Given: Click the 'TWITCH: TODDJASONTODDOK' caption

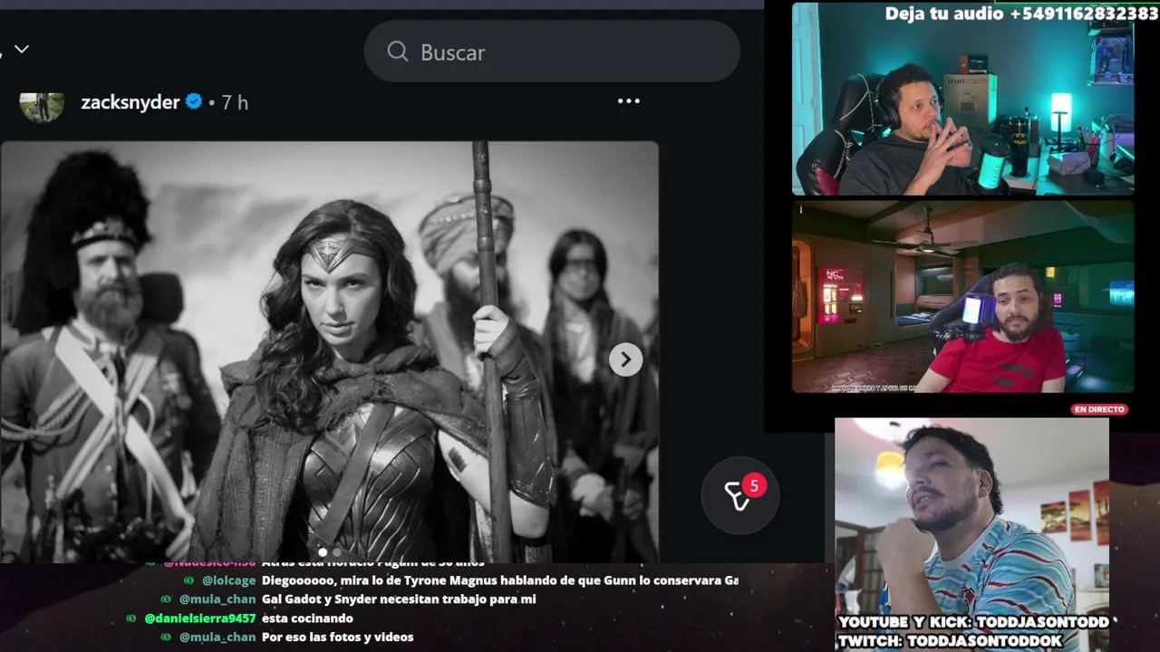Looking at the screenshot, I should (950, 640).
